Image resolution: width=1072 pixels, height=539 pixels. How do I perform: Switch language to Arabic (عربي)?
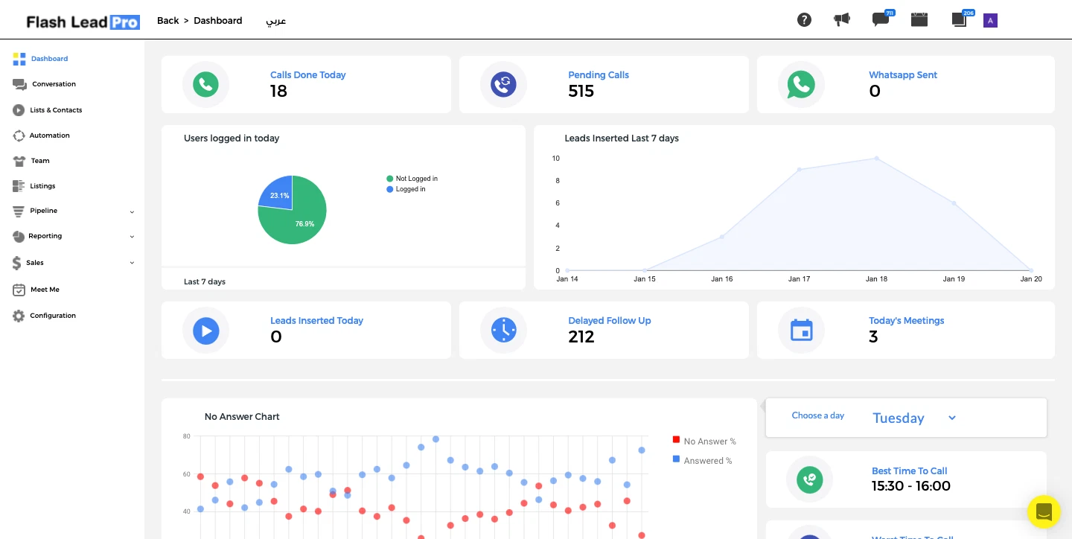tap(276, 21)
